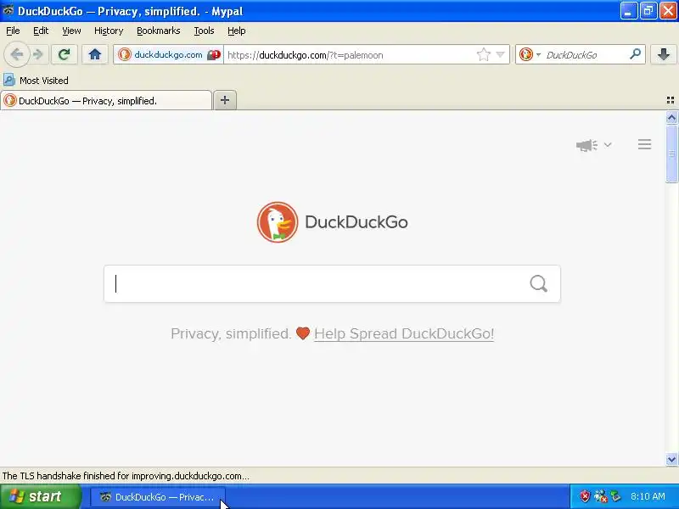This screenshot has height=509, width=679.
Task: Open the File menu
Action: [13, 31]
